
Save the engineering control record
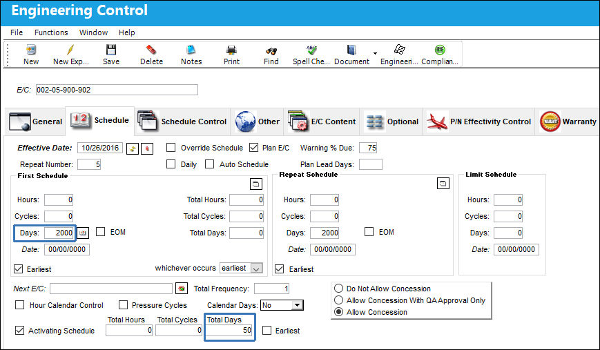(111, 50)
